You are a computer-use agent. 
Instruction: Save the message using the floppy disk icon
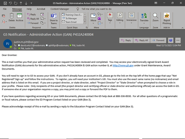tap(5, 3)
